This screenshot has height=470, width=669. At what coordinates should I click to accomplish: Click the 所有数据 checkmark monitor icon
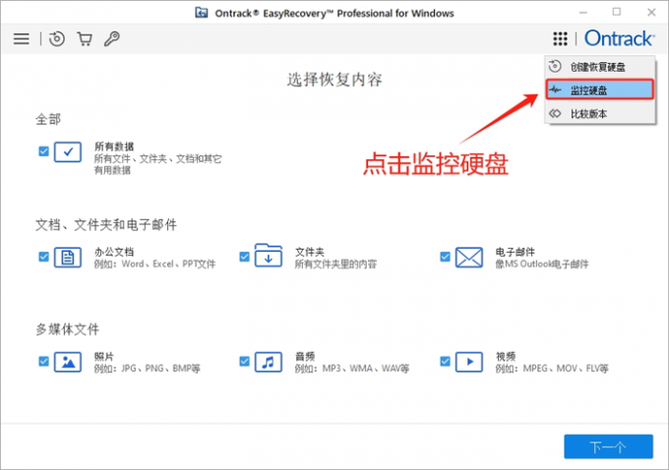point(68,151)
